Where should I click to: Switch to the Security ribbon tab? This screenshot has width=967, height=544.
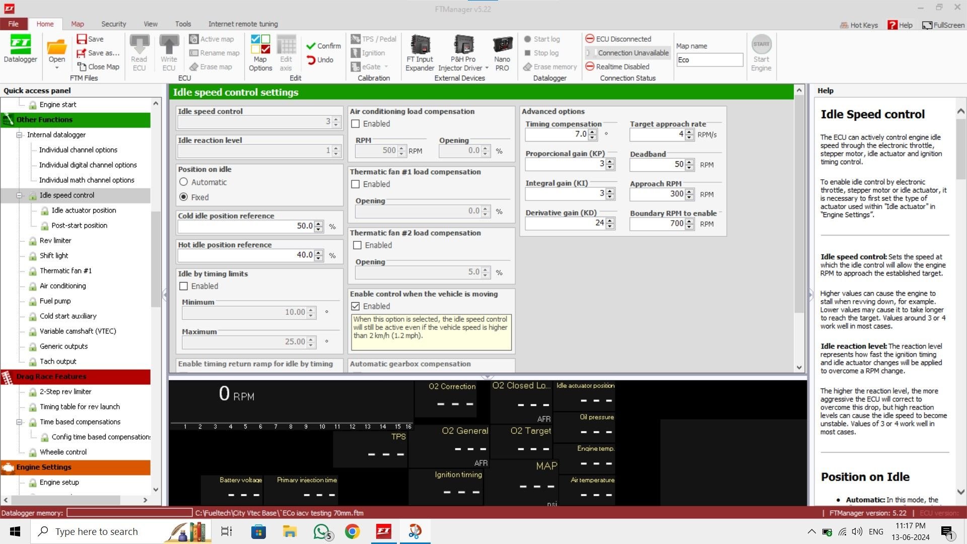[113, 24]
